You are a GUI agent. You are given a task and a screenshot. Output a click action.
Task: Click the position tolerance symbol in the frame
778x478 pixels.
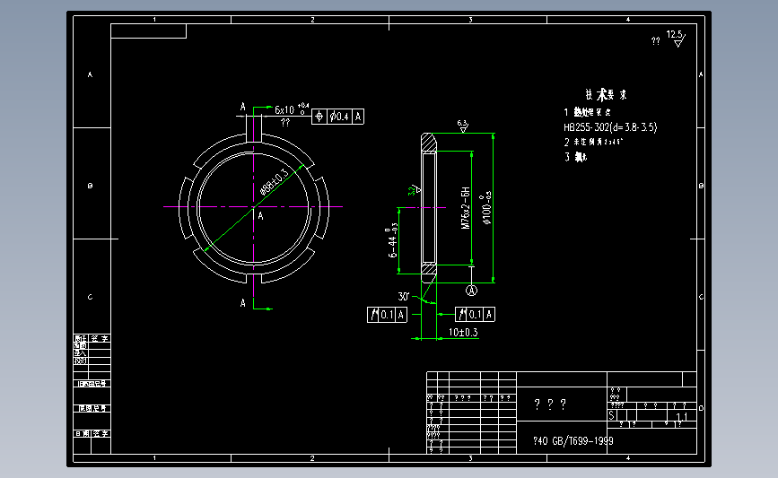[x=319, y=117]
